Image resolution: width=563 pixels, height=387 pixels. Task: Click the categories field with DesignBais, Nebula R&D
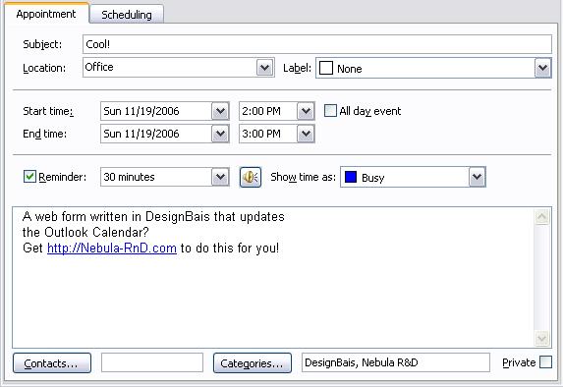pos(396,362)
